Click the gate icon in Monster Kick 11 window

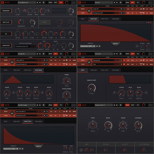(x=81, y=150)
